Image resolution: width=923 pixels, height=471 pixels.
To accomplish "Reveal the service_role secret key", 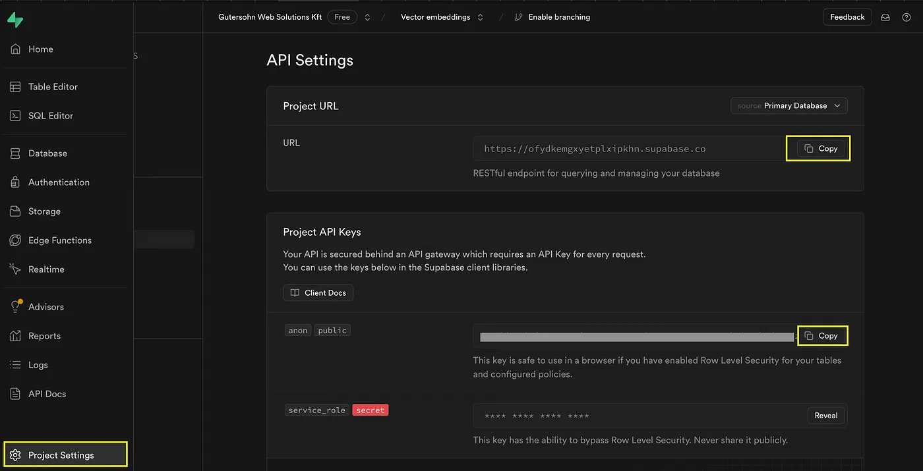I will (x=826, y=416).
